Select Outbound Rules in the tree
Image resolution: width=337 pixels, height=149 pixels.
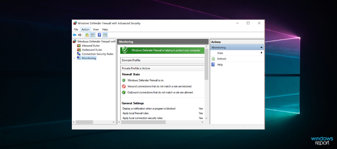point(92,50)
